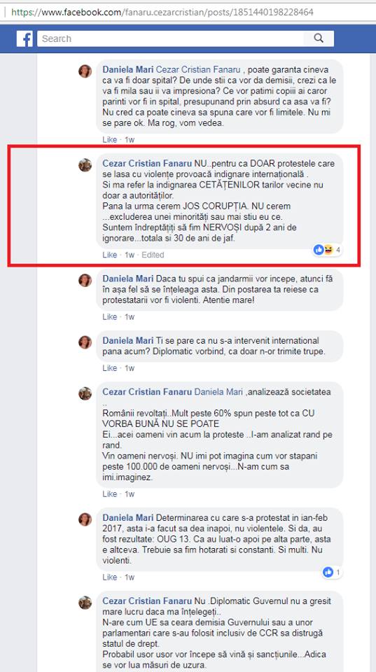376x672 pixels.
Task: Open Daniela Mari's avatar beside OUG 13 comment
Action: pos(85,519)
